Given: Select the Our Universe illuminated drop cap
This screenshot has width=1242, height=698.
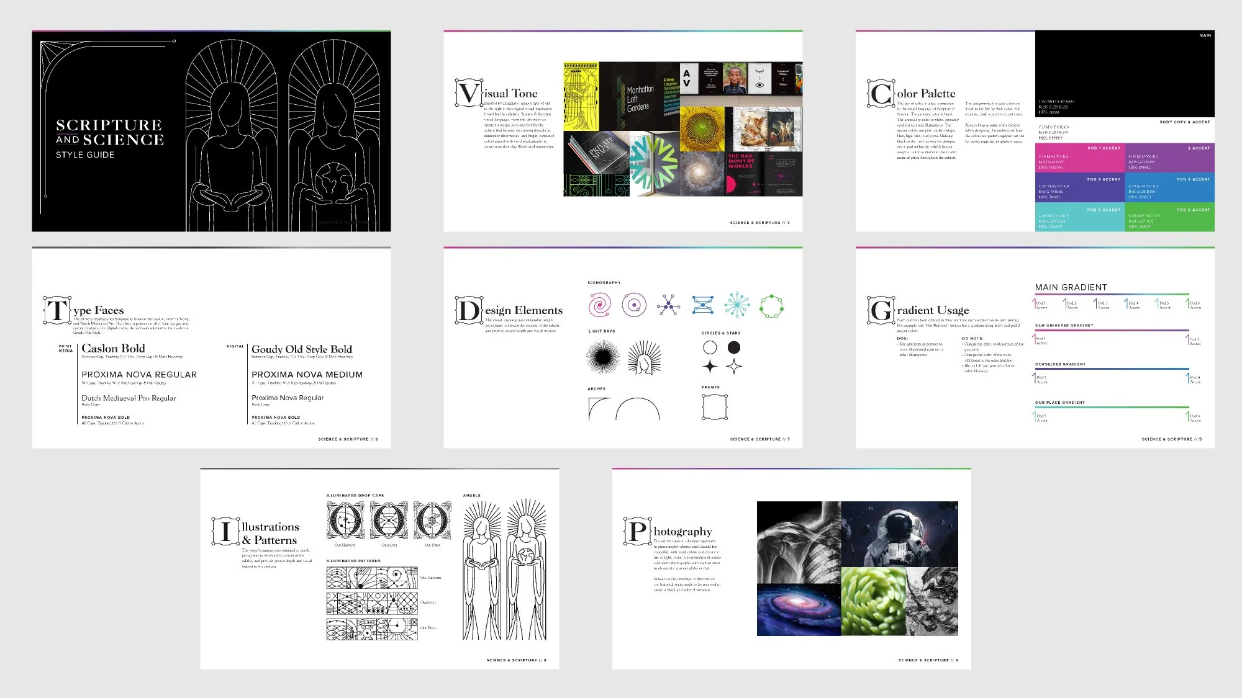Looking at the screenshot, I should click(x=345, y=520).
